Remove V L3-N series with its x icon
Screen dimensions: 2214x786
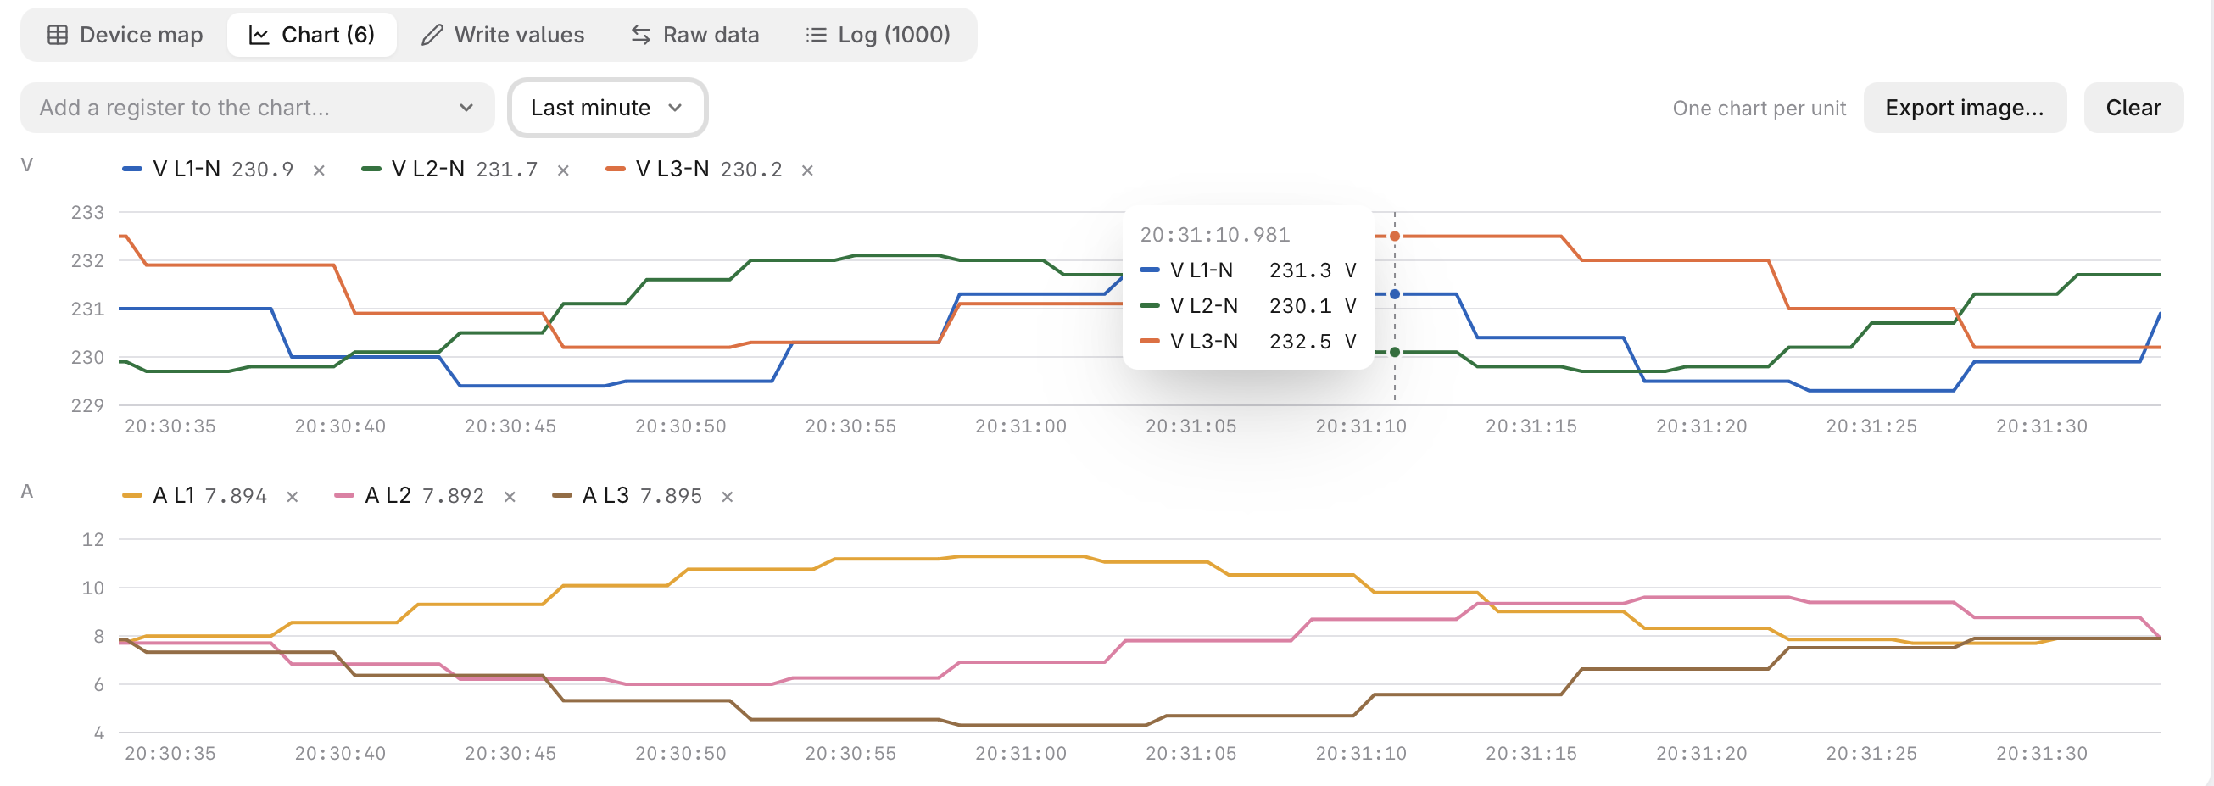click(807, 170)
